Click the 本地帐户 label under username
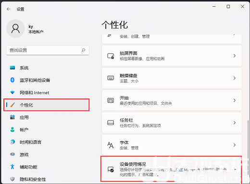Viewport: 250px width, 184px height. pyautogui.click(x=36, y=32)
